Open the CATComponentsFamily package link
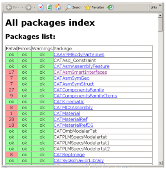This screenshot has height=170, width=166. (79, 90)
